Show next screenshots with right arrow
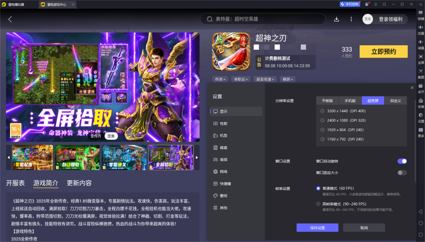The image size is (425, 242). coord(197,157)
